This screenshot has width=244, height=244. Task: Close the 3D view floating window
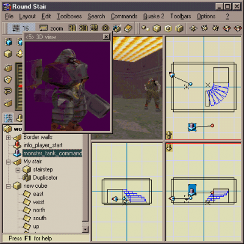(x=106, y=37)
